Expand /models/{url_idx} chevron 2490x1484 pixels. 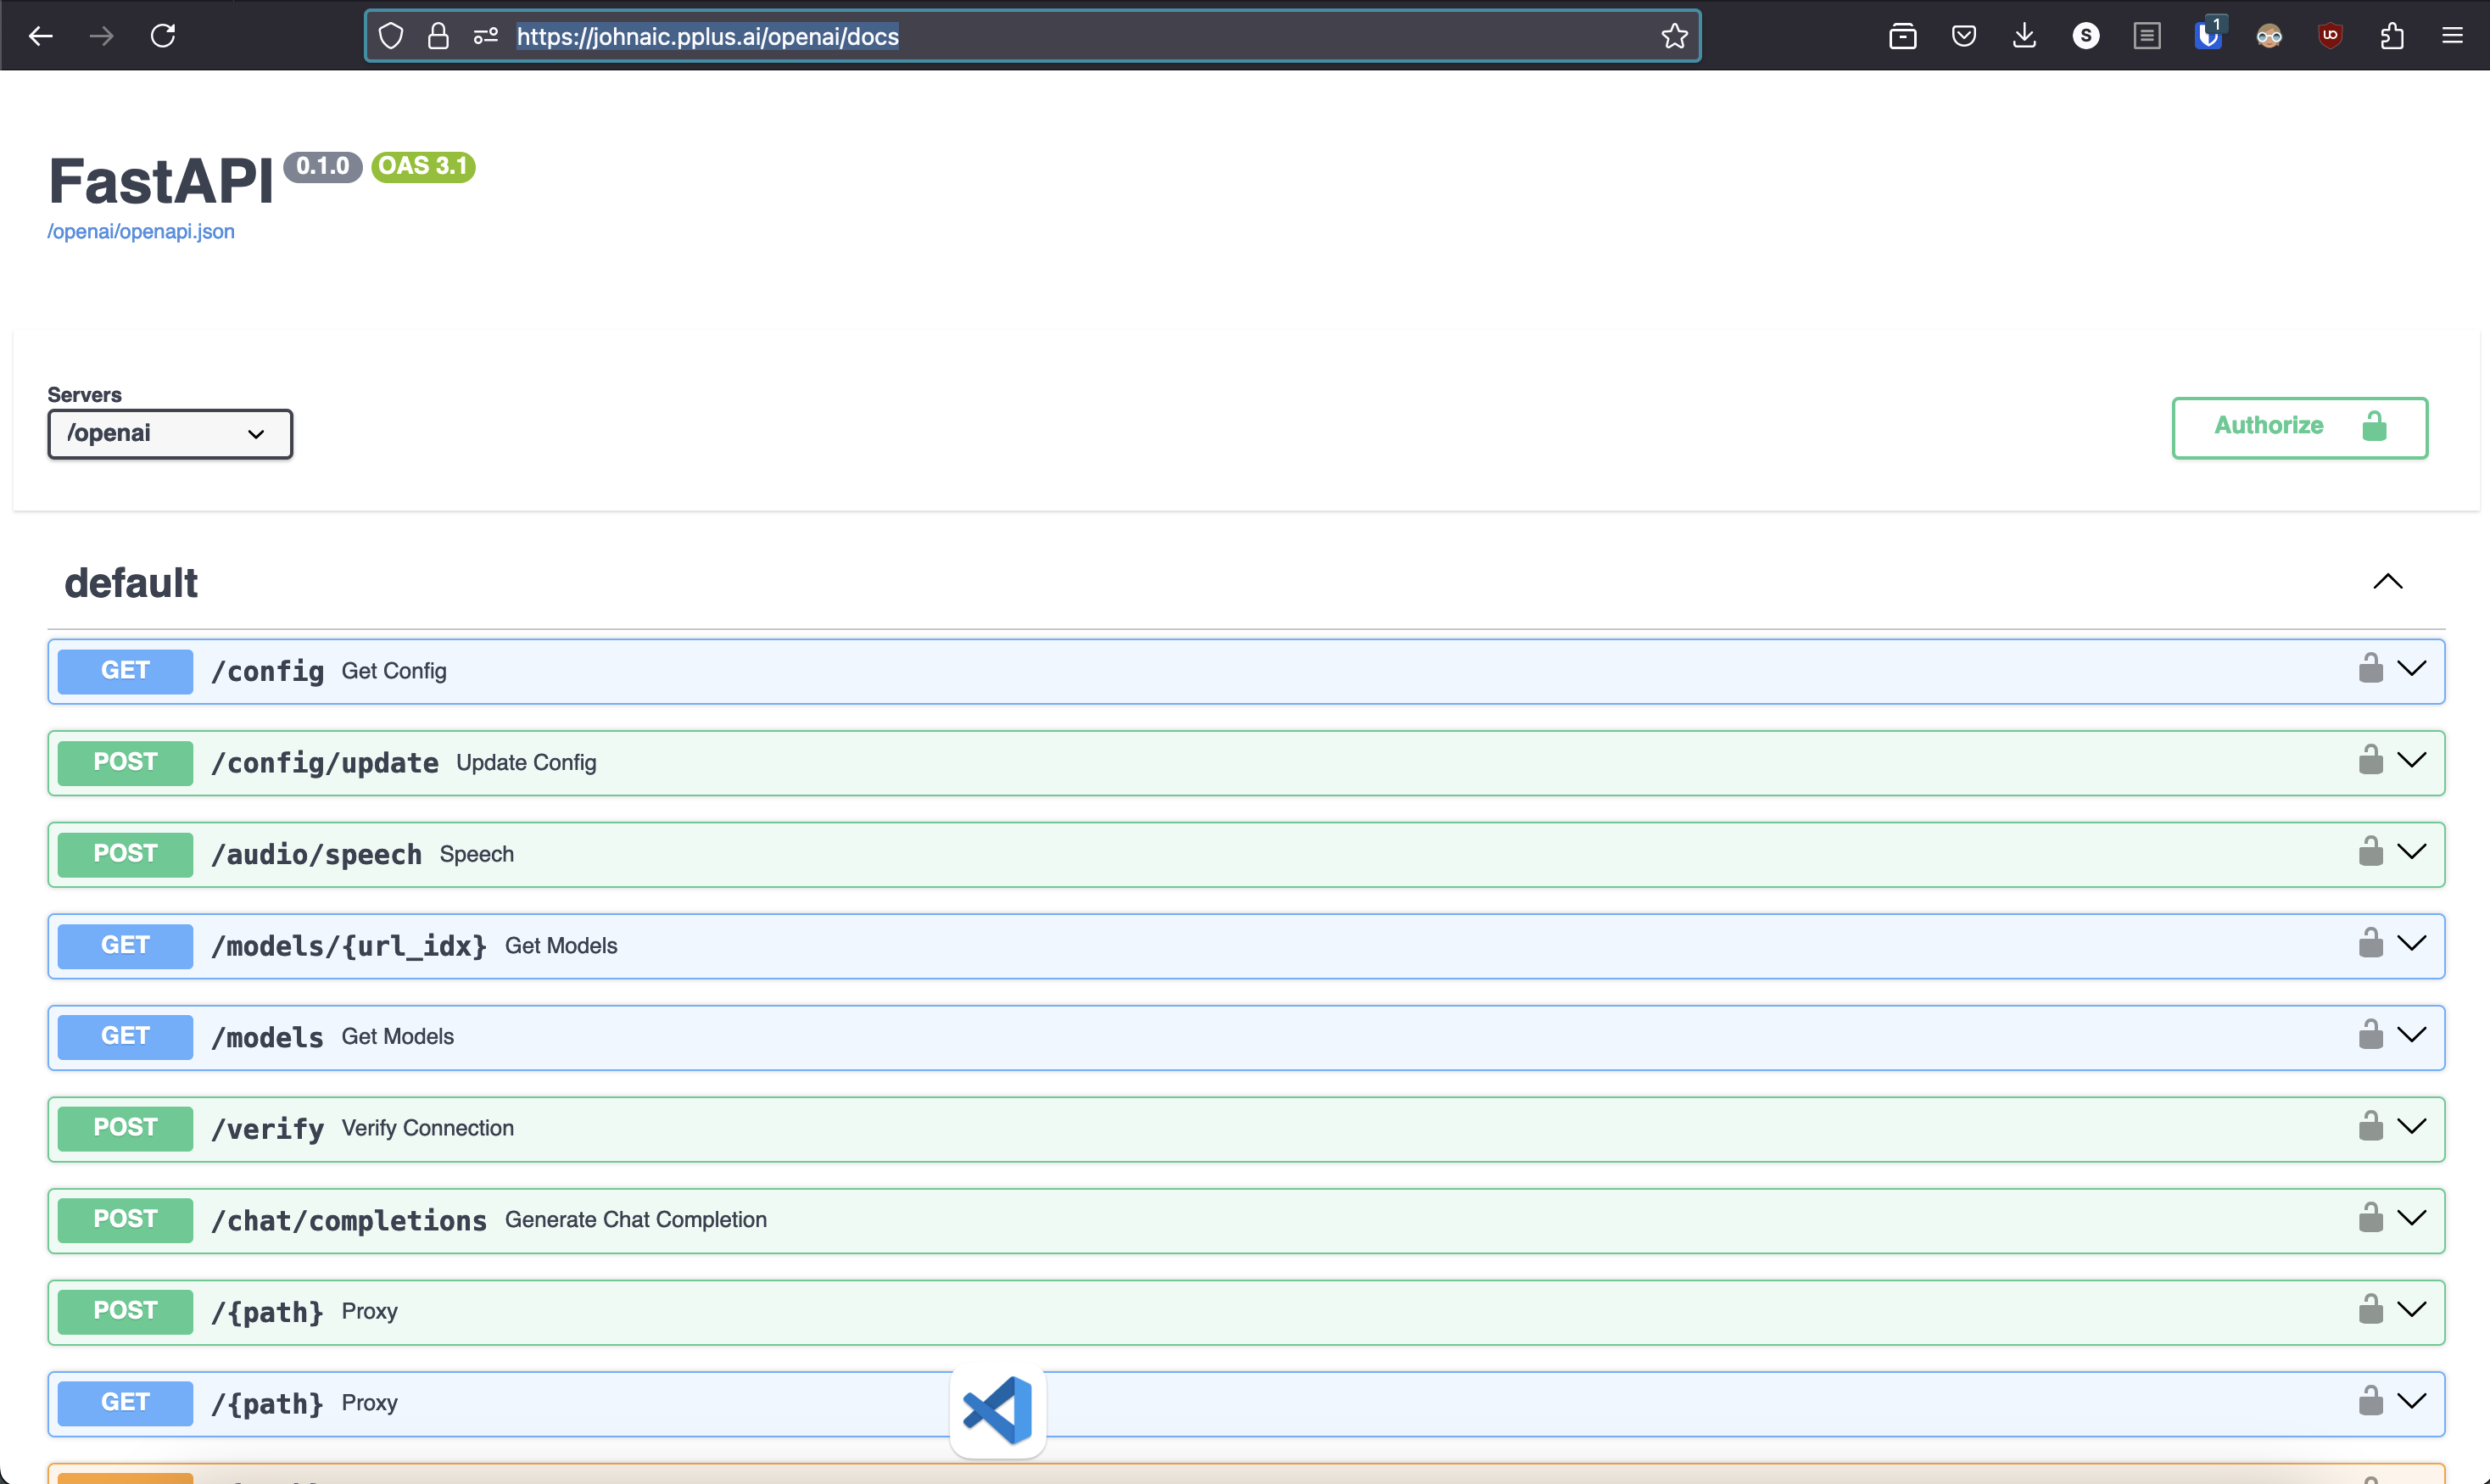pos(2412,943)
